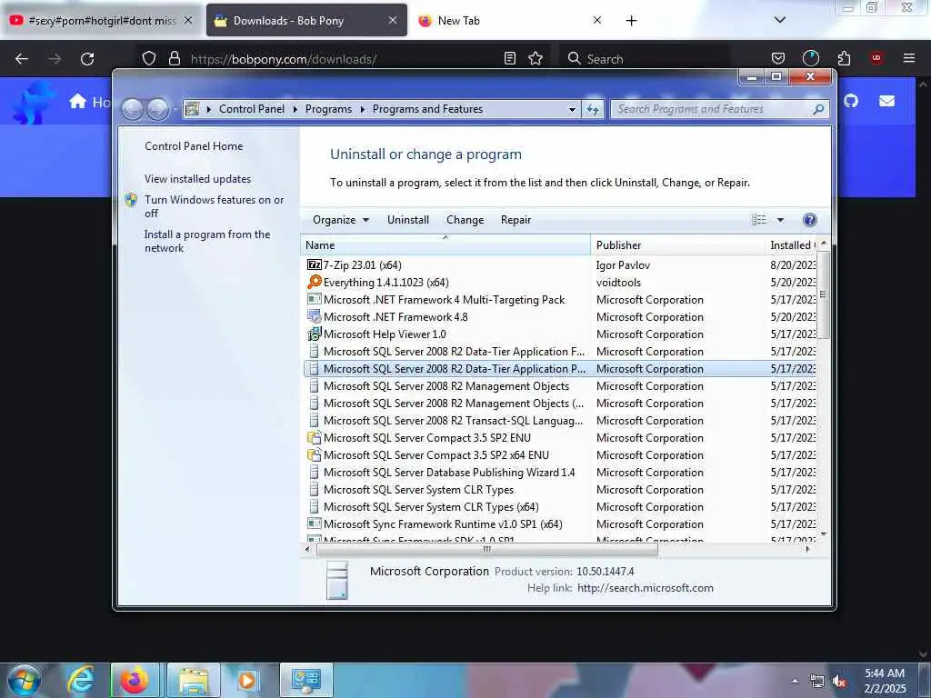The image size is (931, 698).
Task: Click the .NET Framework 4.8 icon
Action: [x=314, y=317]
